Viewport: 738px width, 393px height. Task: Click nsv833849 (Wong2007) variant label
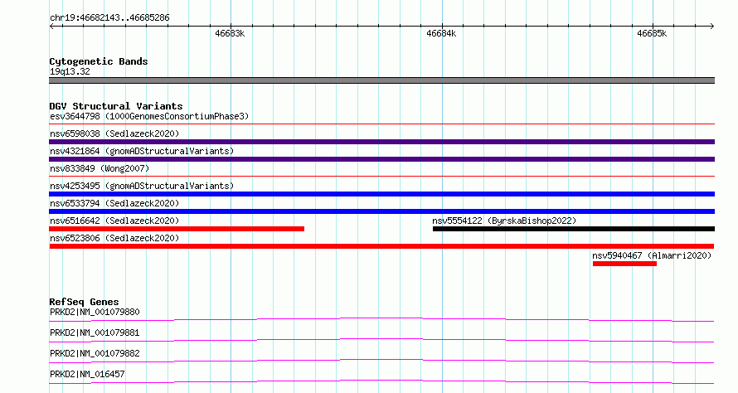(100, 168)
